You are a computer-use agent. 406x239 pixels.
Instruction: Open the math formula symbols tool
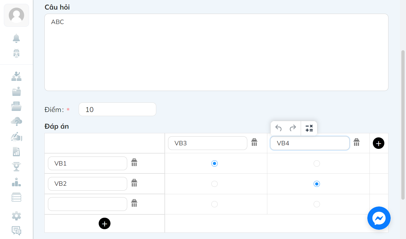pyautogui.click(x=309, y=128)
